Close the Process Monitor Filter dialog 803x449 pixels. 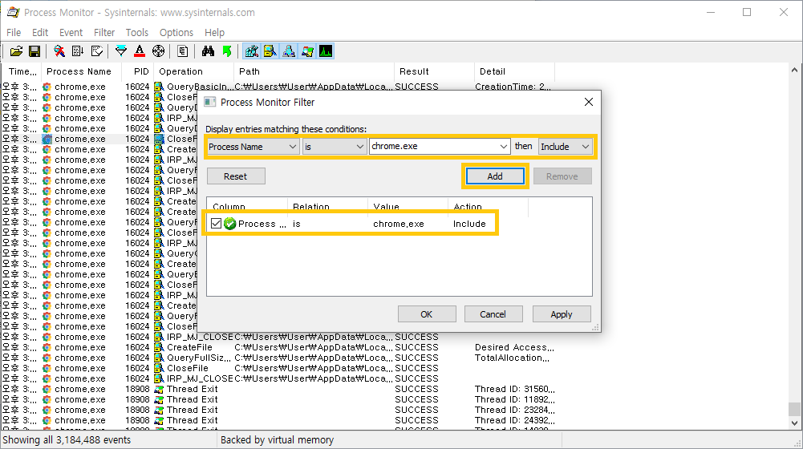point(589,102)
